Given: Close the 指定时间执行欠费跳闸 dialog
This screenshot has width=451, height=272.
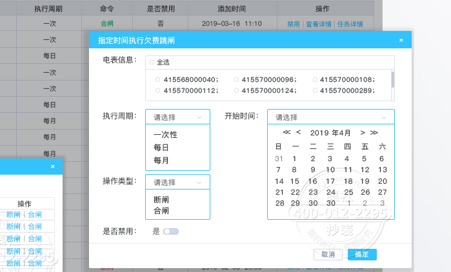Looking at the screenshot, I should 401,40.
